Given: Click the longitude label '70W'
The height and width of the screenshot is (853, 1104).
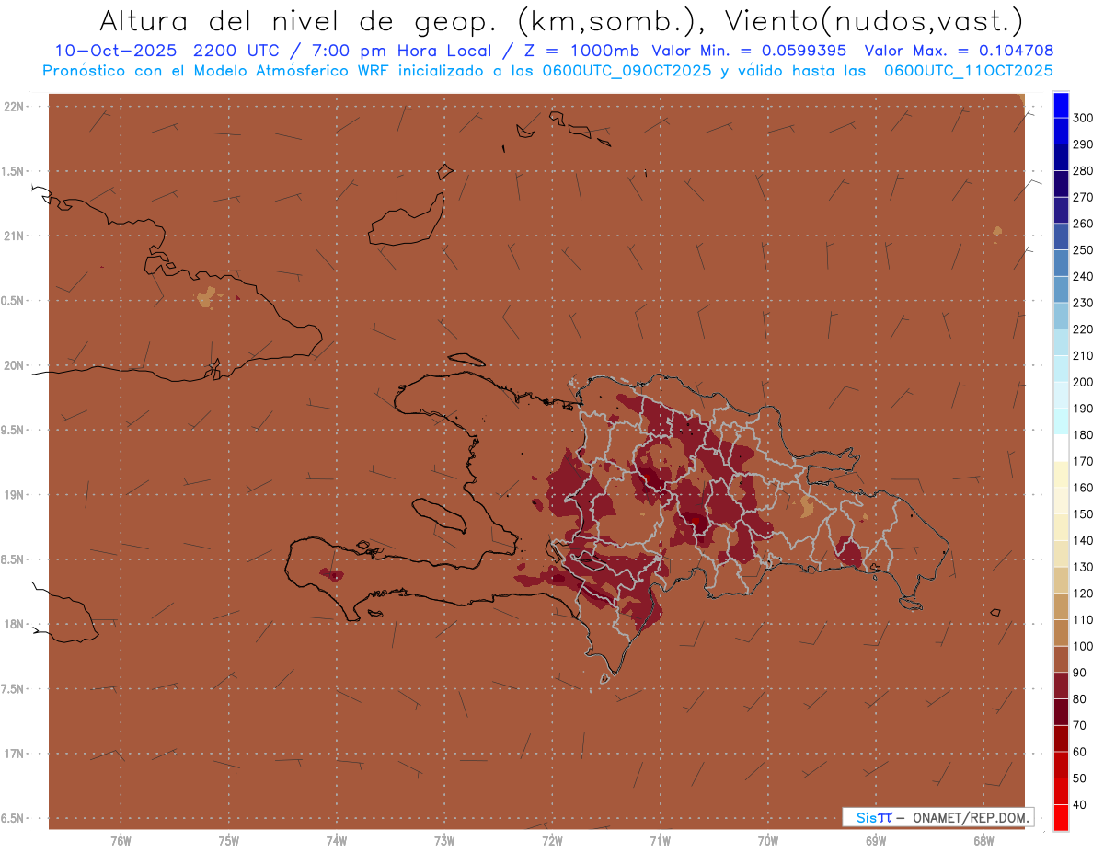Looking at the screenshot, I should [x=768, y=841].
